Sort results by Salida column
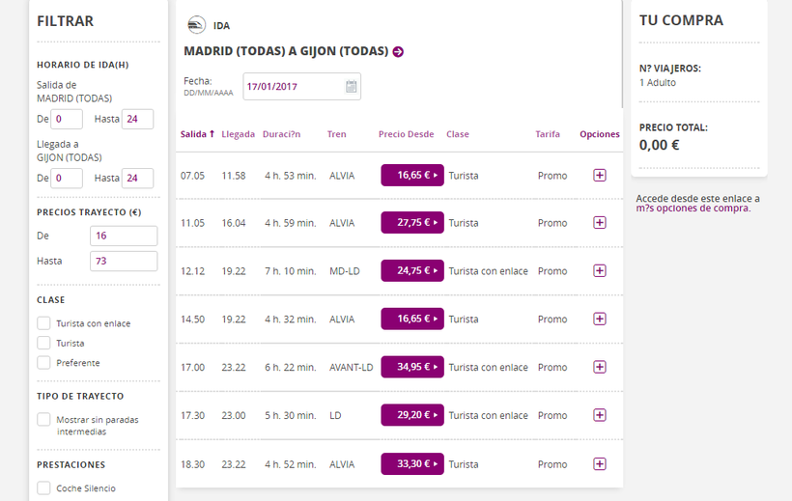The height and width of the screenshot is (501, 792). 197,134
